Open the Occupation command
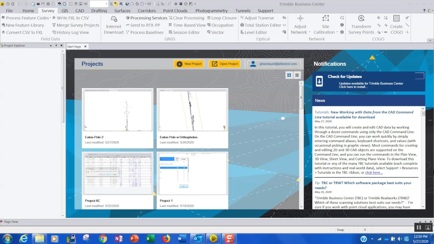Image resolution: width=434 pixels, height=244 pixels. tap(220, 25)
